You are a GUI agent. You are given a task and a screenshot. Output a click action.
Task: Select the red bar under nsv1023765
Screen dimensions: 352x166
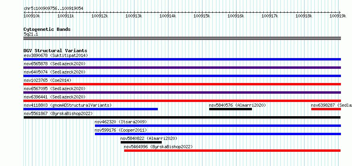(182, 84)
